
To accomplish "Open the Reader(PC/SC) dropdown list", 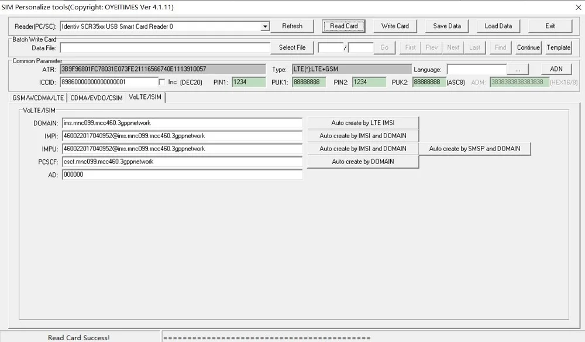I will (x=265, y=26).
